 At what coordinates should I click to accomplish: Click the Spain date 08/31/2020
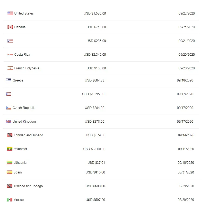186,172
